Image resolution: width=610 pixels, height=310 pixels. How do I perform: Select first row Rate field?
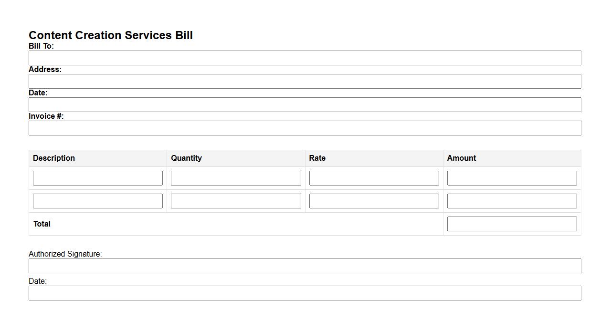pyautogui.click(x=374, y=178)
